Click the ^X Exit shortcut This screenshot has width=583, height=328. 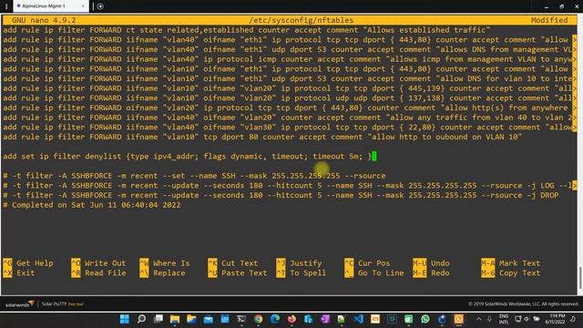pos(19,273)
